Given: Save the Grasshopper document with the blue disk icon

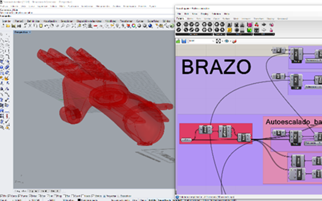Looking at the screenshot, I should (184, 41).
